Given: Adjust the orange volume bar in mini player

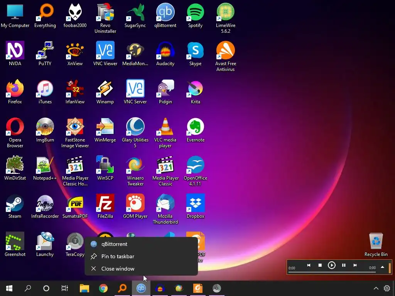Looking at the screenshot, I should click(x=390, y=268).
